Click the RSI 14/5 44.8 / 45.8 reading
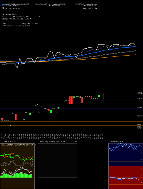This screenshot has height=189, width=143. [21, 17]
